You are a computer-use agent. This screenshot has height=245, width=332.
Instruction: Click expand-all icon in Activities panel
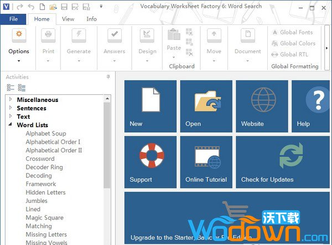22,88
